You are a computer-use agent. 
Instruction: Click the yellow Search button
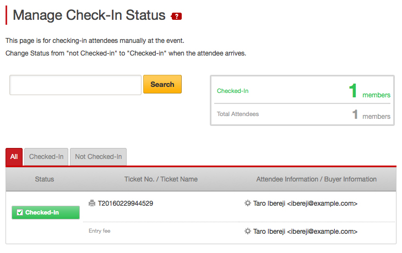tap(162, 84)
